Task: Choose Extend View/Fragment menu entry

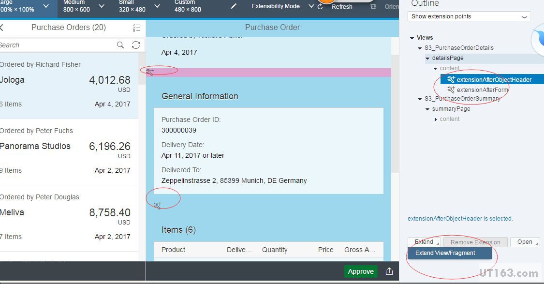Action: 445,253
